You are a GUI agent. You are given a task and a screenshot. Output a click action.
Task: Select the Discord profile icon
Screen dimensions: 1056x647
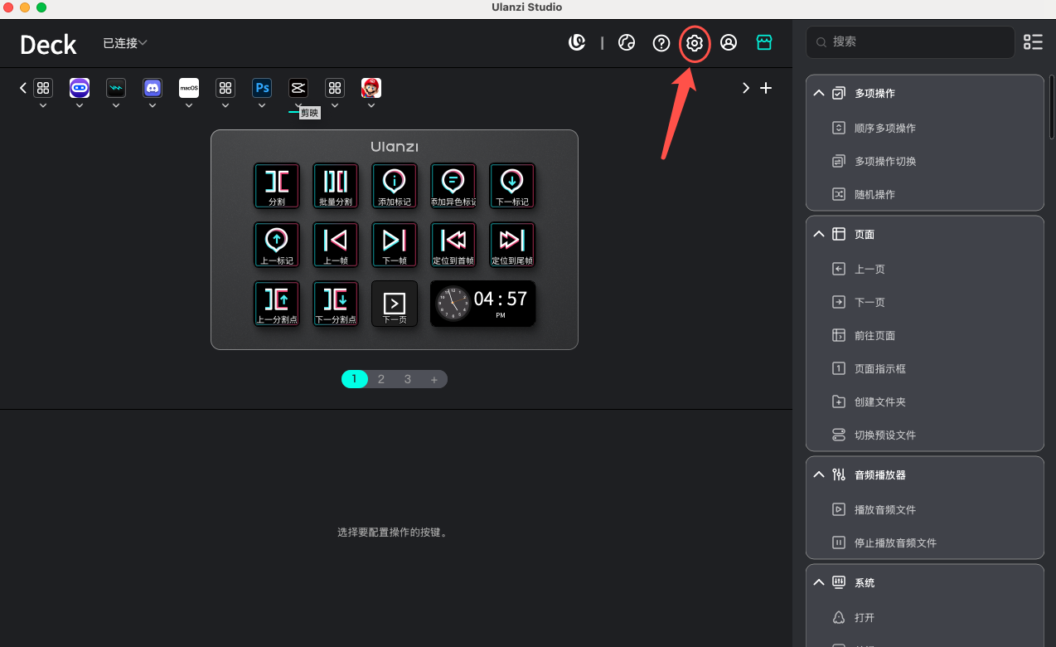pyautogui.click(x=153, y=88)
